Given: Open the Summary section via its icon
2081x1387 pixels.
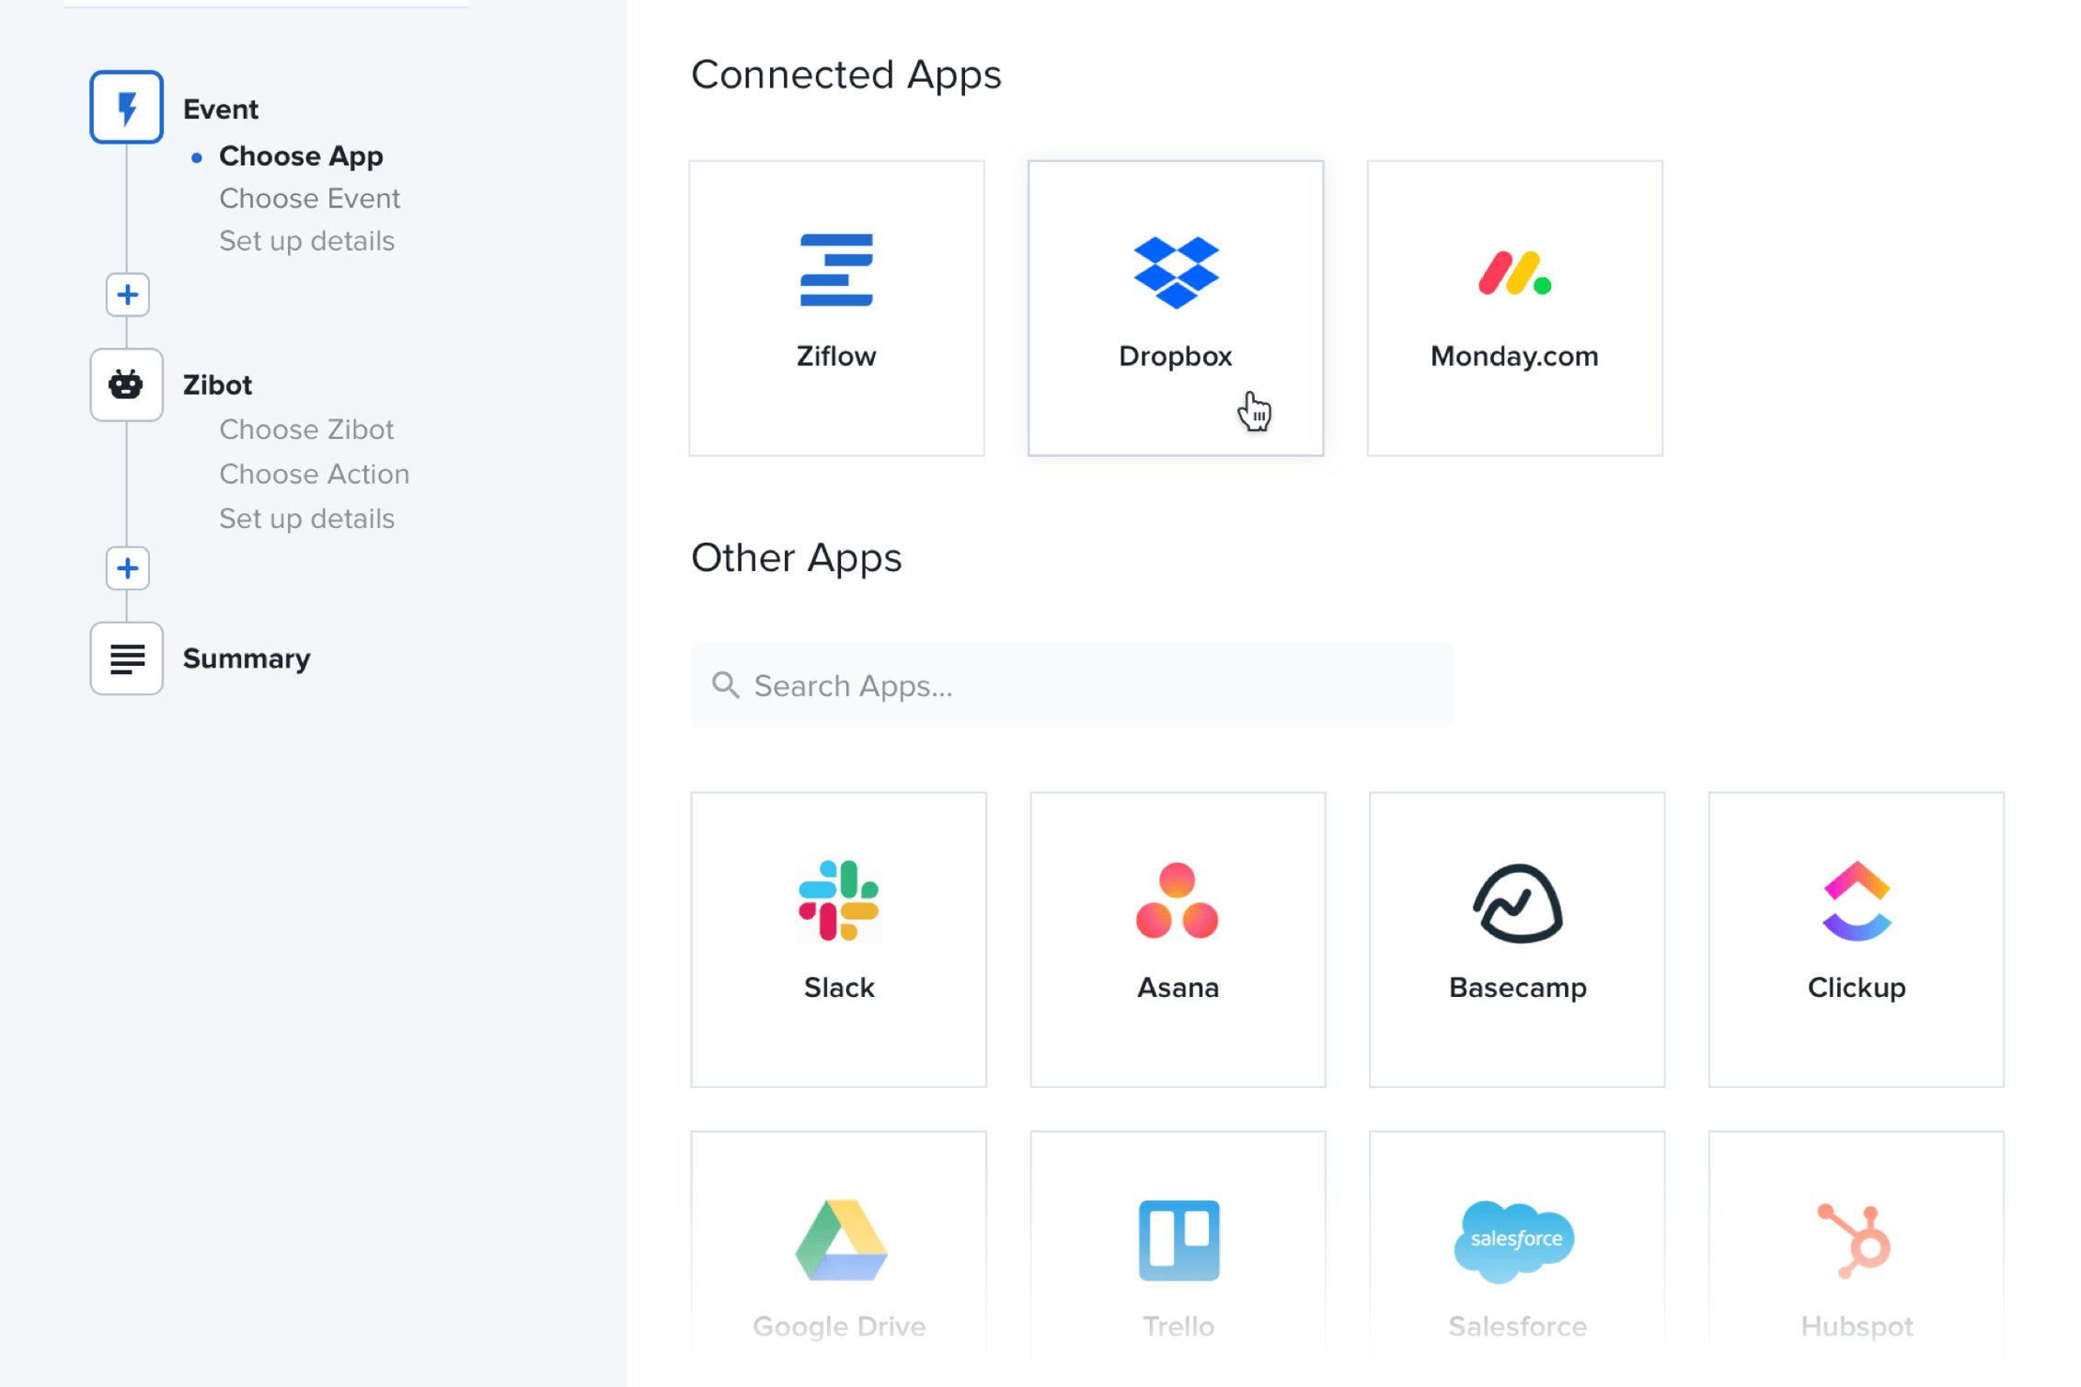Looking at the screenshot, I should point(126,658).
